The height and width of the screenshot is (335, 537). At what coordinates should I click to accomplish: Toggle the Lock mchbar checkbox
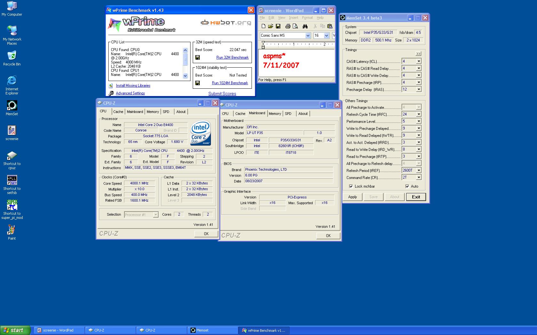[351, 186]
